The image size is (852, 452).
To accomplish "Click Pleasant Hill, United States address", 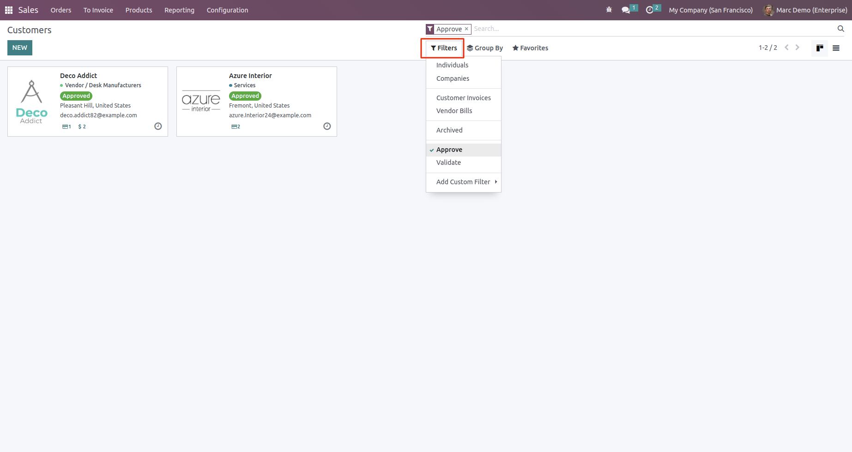I will 96,106.
